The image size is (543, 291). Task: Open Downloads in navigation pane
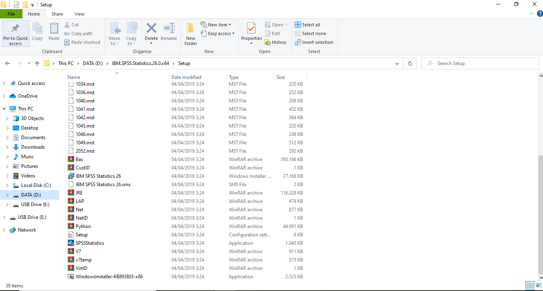(x=33, y=147)
